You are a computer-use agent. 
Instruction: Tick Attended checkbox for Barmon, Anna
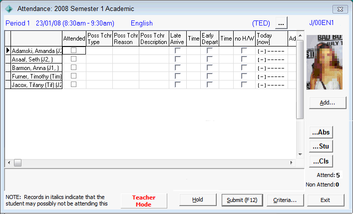coord(73,67)
